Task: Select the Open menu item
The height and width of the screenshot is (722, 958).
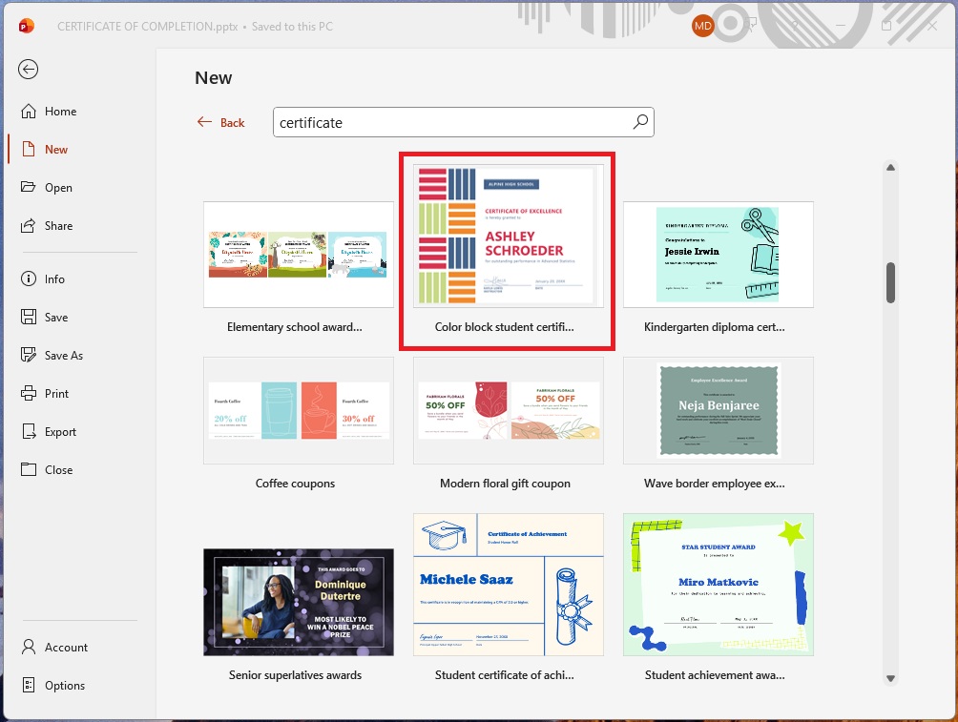Action: [x=58, y=188]
